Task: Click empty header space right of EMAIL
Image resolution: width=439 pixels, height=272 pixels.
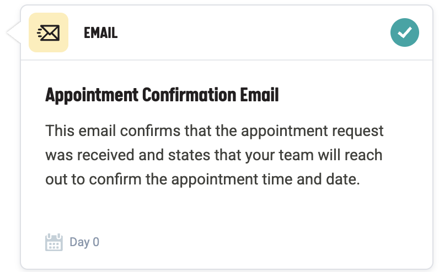Action: point(248,33)
